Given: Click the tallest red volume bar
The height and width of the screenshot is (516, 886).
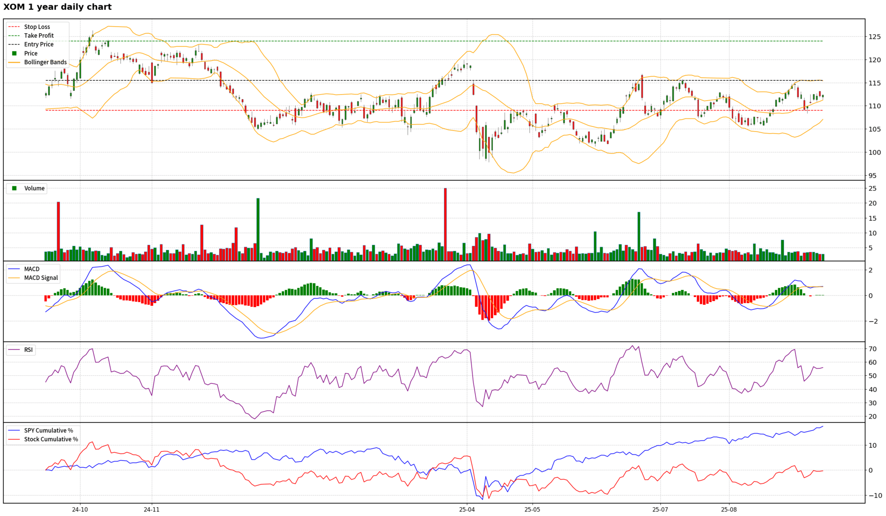Looking at the screenshot, I should 445,224.
